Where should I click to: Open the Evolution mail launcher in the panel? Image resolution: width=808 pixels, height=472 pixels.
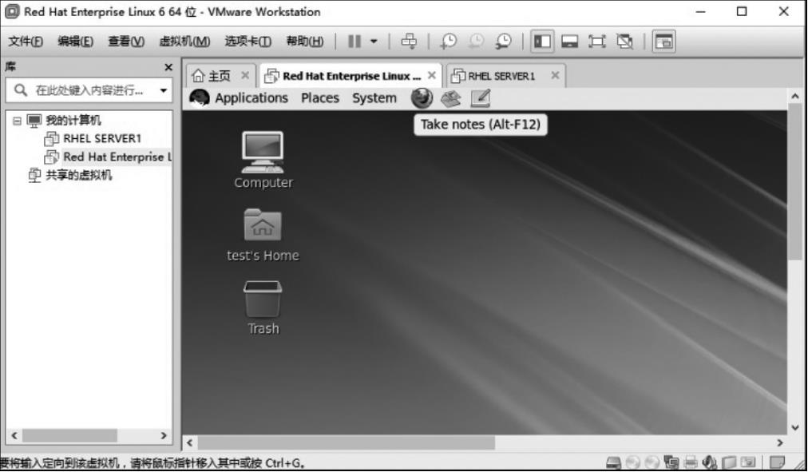[451, 98]
